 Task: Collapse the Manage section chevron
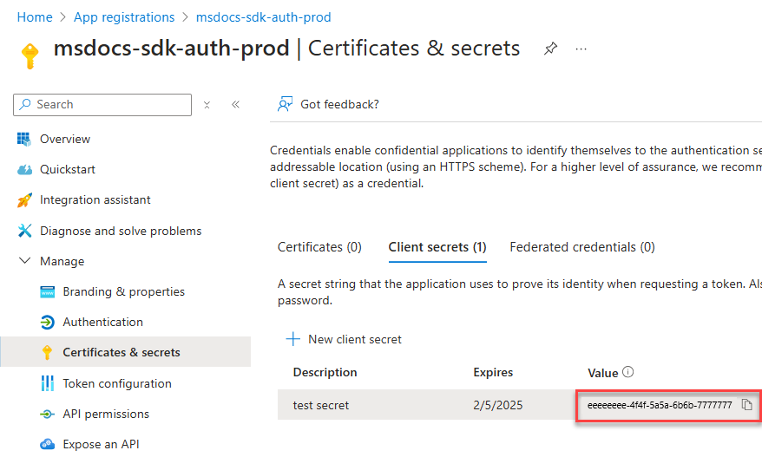(24, 261)
